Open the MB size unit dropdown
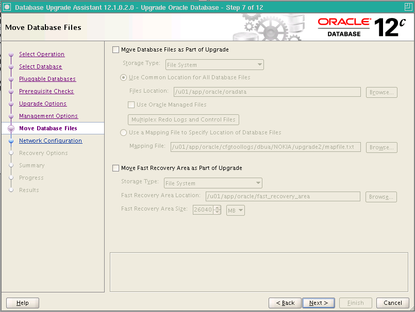Image resolution: width=415 pixels, height=312 pixels. point(235,210)
